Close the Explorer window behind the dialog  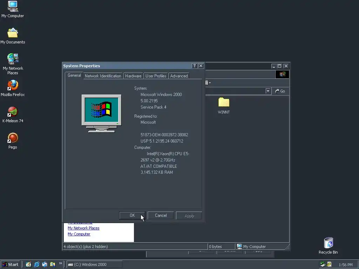tap(286, 66)
